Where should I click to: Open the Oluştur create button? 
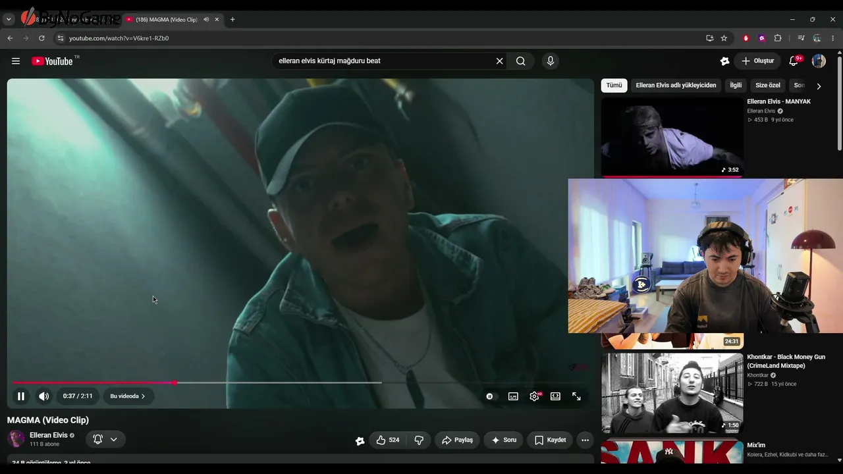757,61
